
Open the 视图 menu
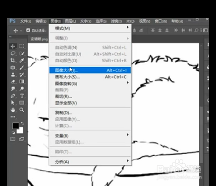[x=144, y=21]
